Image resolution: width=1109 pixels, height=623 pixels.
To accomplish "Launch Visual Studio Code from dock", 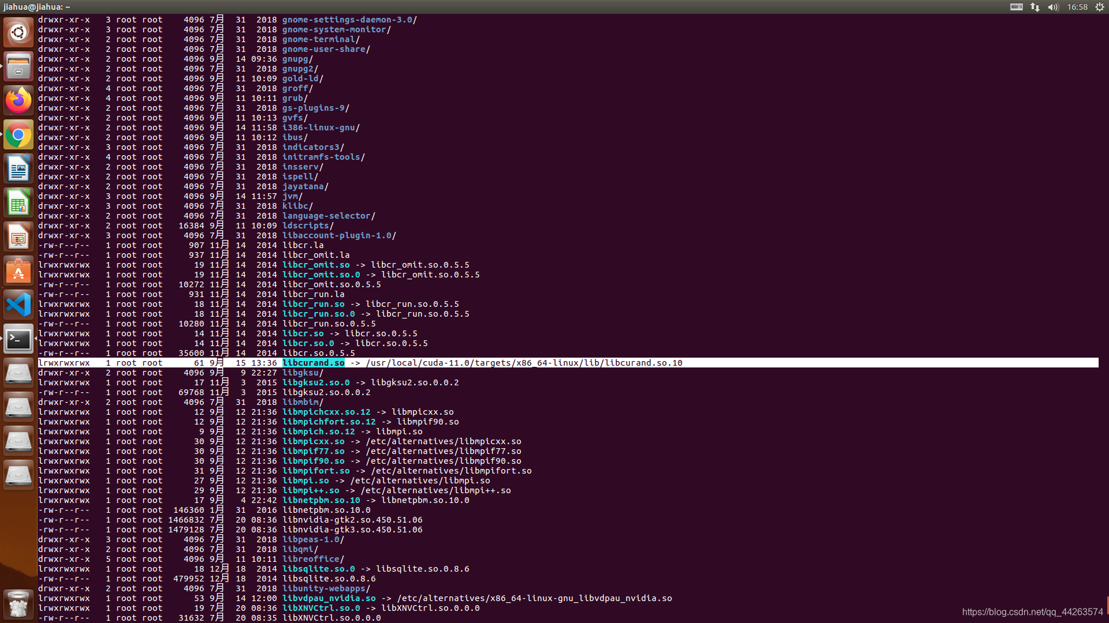I will point(18,305).
